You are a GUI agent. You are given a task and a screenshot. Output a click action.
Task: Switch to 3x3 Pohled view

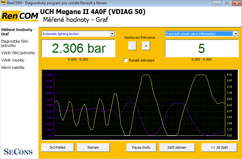point(57,147)
